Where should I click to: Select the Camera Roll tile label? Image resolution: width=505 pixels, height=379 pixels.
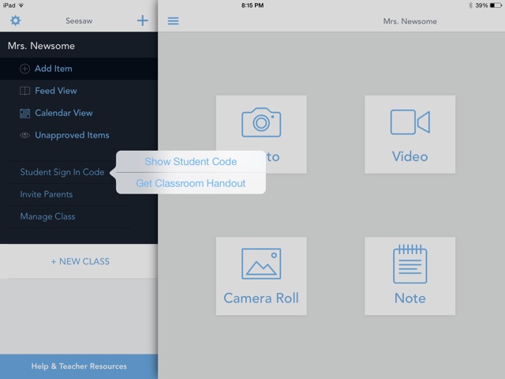coord(261,298)
